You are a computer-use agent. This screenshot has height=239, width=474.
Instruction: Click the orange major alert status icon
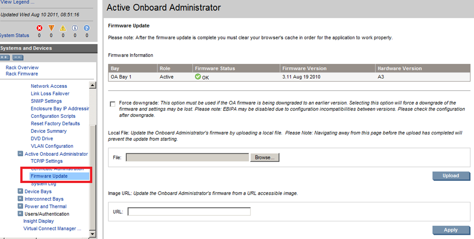(51, 28)
